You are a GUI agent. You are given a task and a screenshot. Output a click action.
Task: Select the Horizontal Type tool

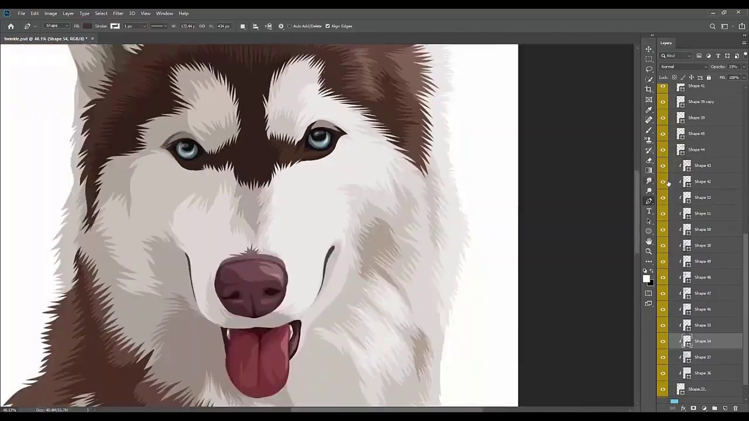[x=649, y=211]
